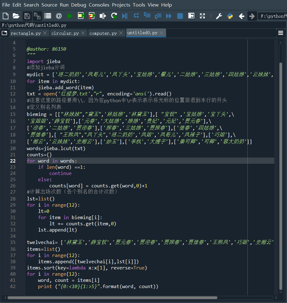Go back to previous cursor position
Image resolution: width=287 pixels, height=303 pixels.
point(241,16)
